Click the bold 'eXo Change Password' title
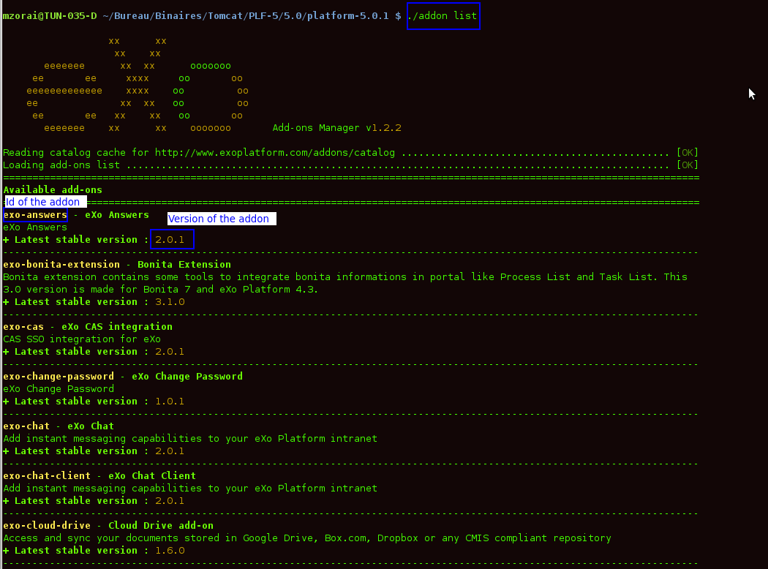This screenshot has height=569, width=768. pyautogui.click(x=187, y=376)
